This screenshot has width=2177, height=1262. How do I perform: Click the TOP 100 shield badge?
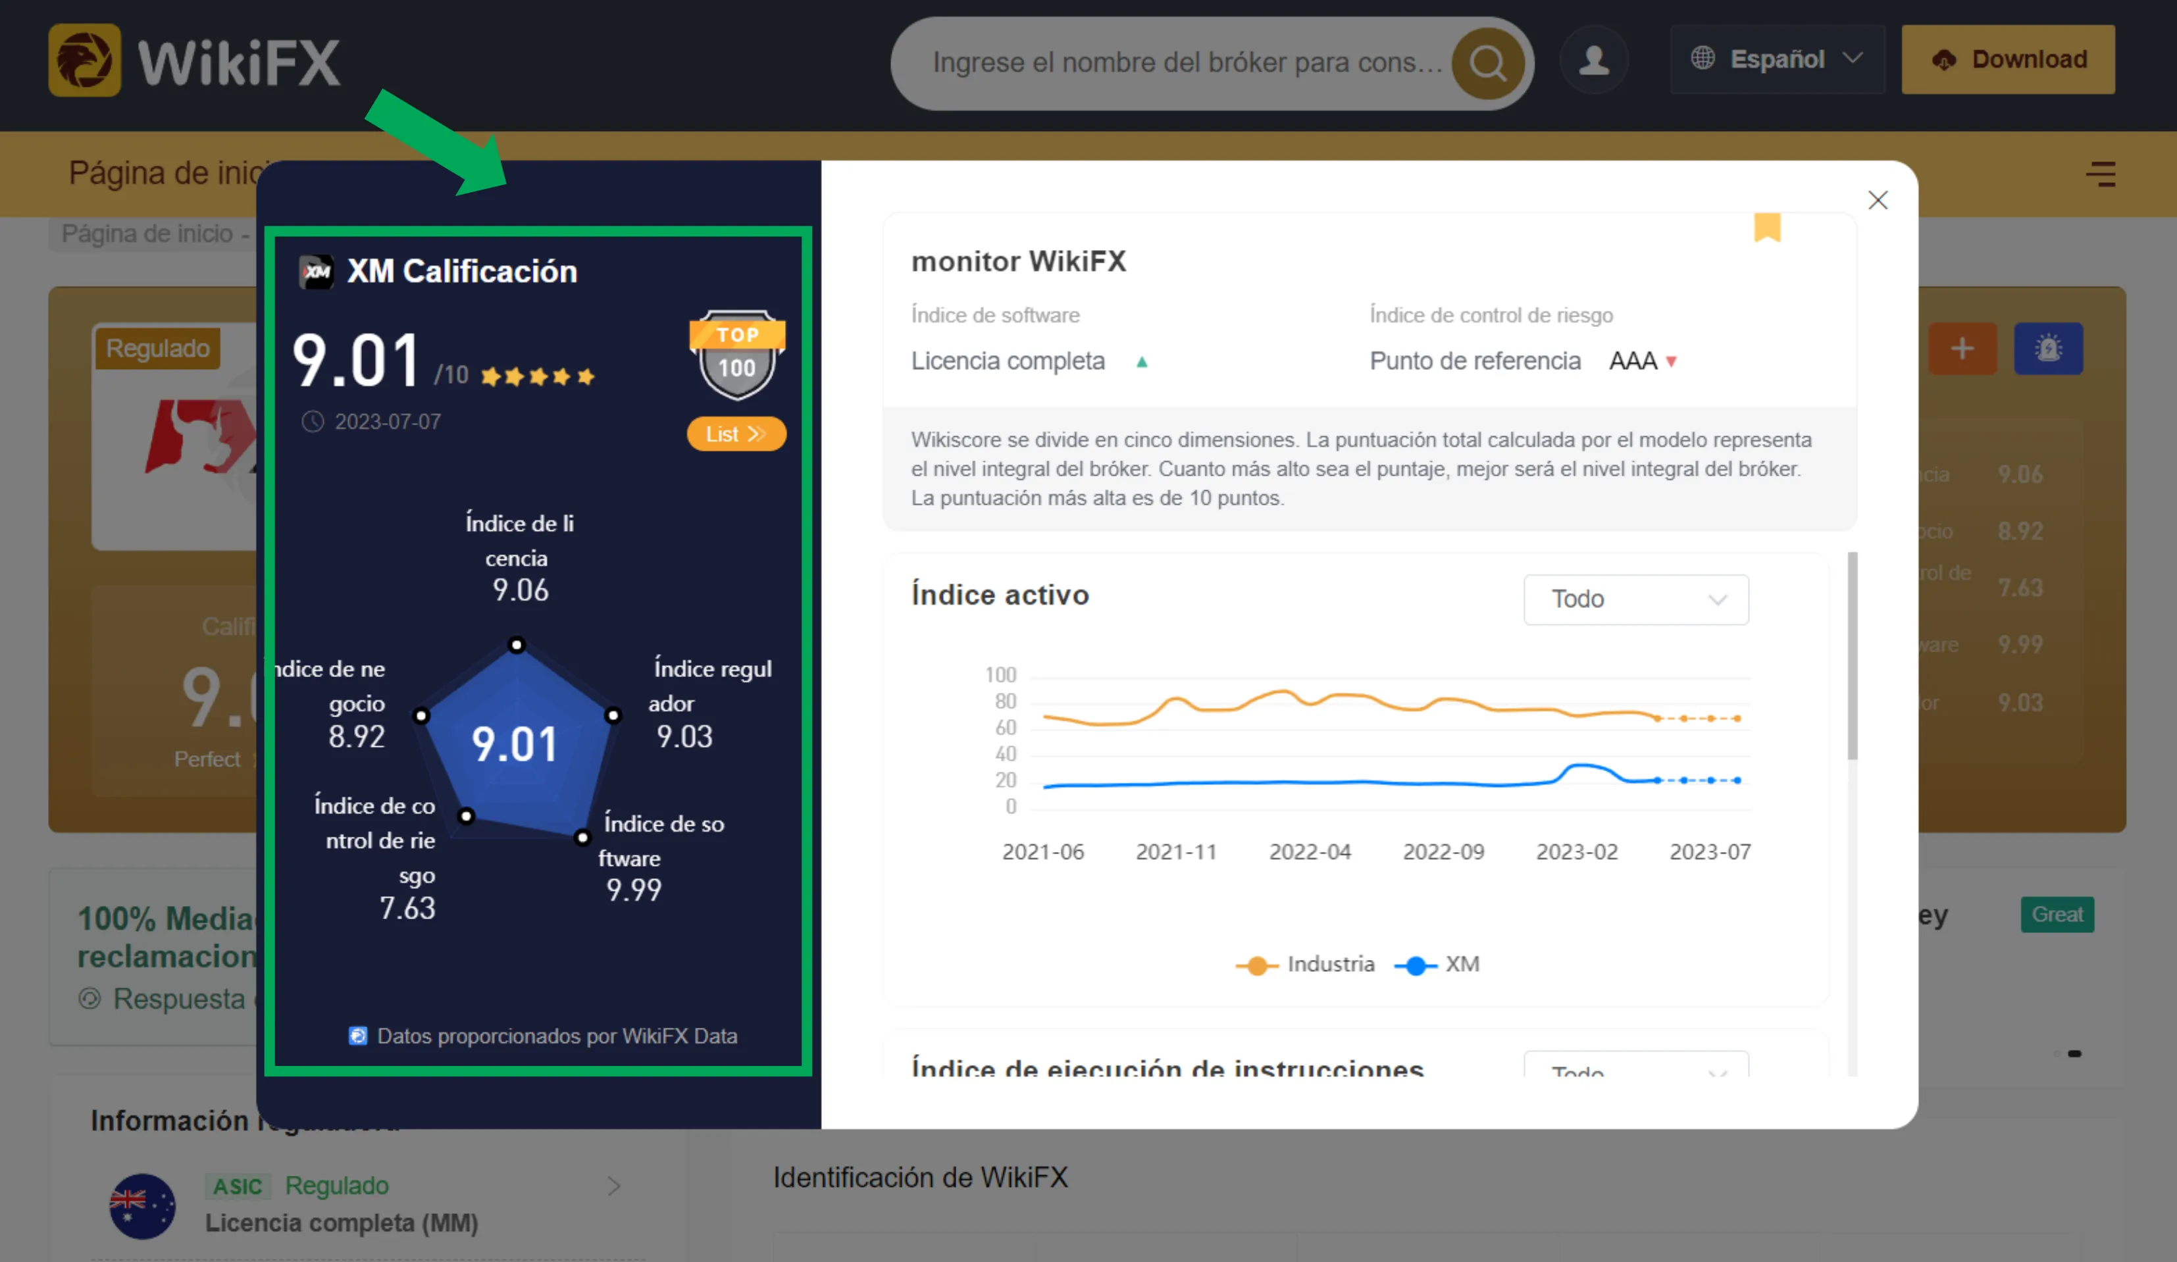pos(737,355)
